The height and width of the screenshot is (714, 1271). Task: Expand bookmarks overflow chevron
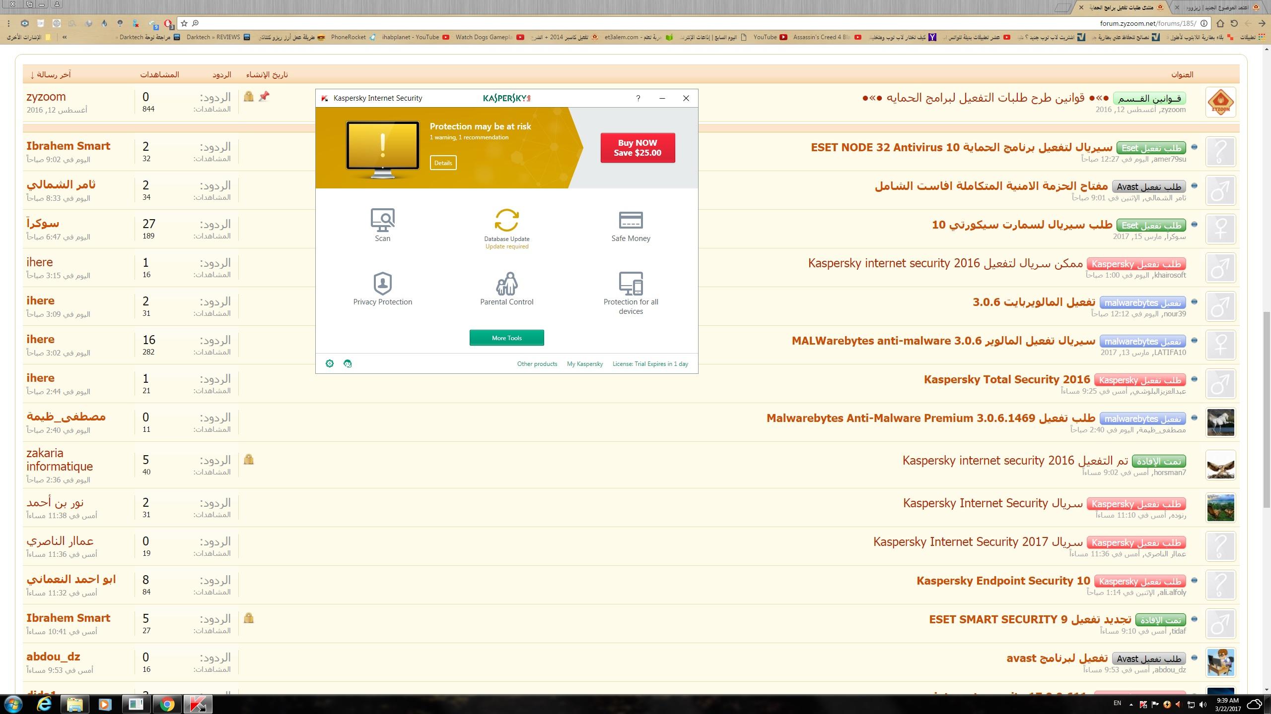(x=65, y=37)
